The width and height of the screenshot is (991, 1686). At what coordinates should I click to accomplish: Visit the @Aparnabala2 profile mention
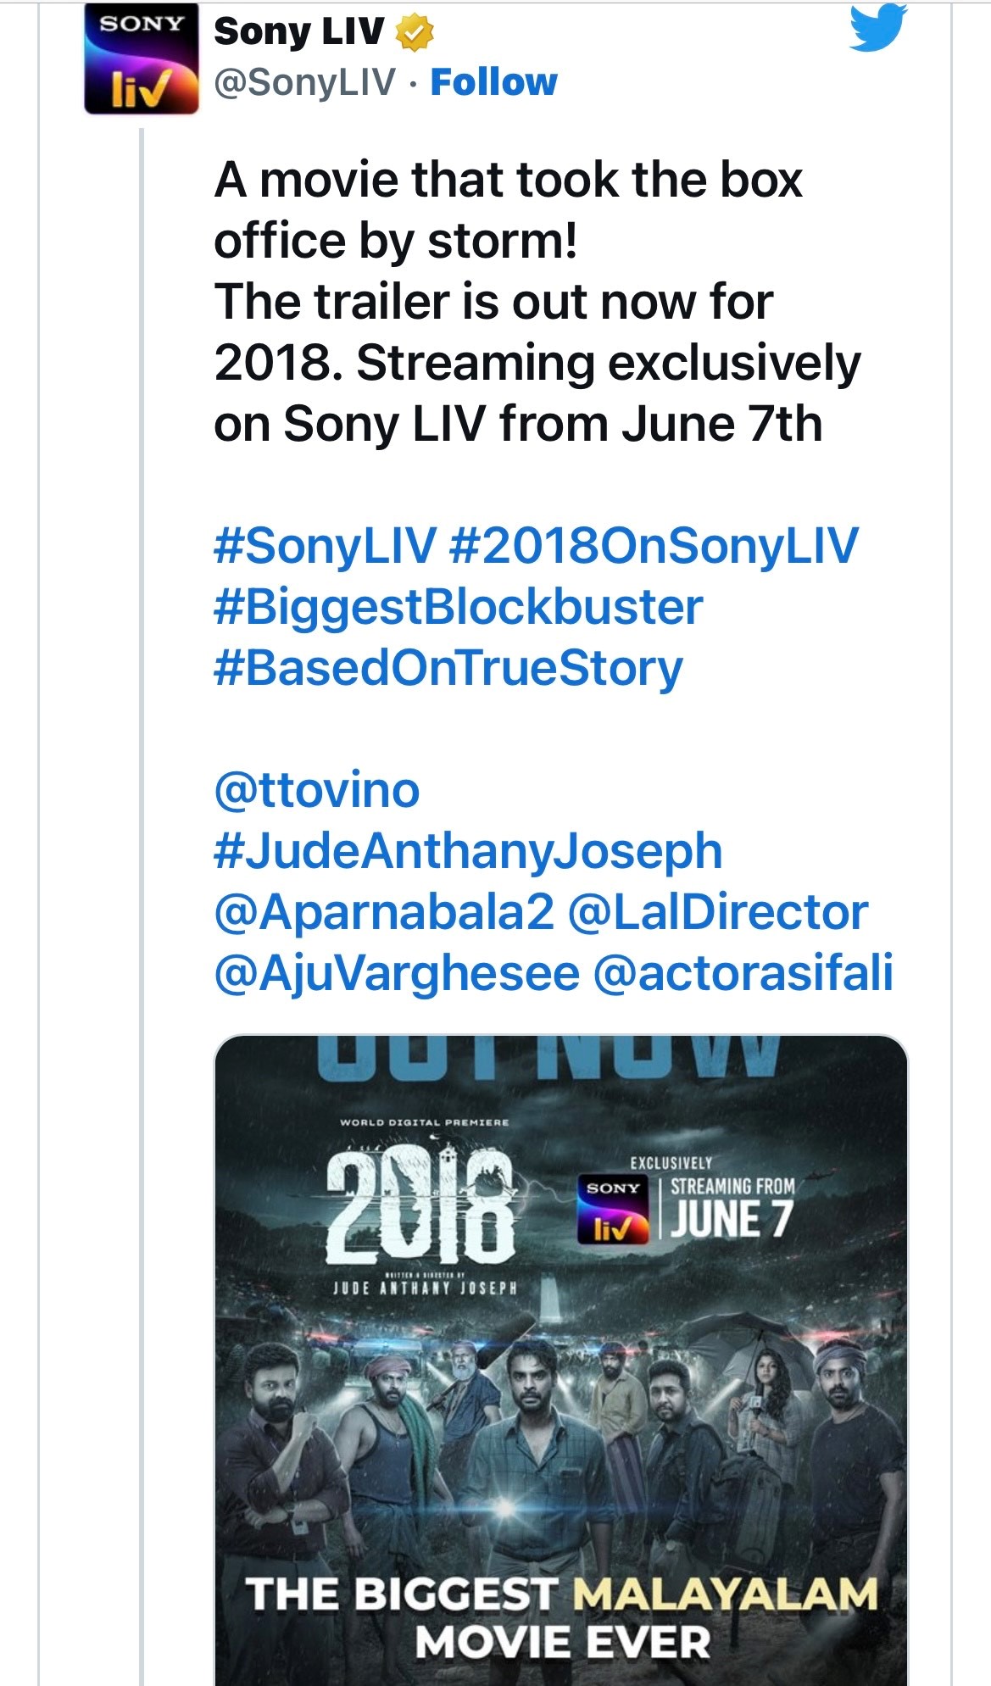click(x=384, y=912)
